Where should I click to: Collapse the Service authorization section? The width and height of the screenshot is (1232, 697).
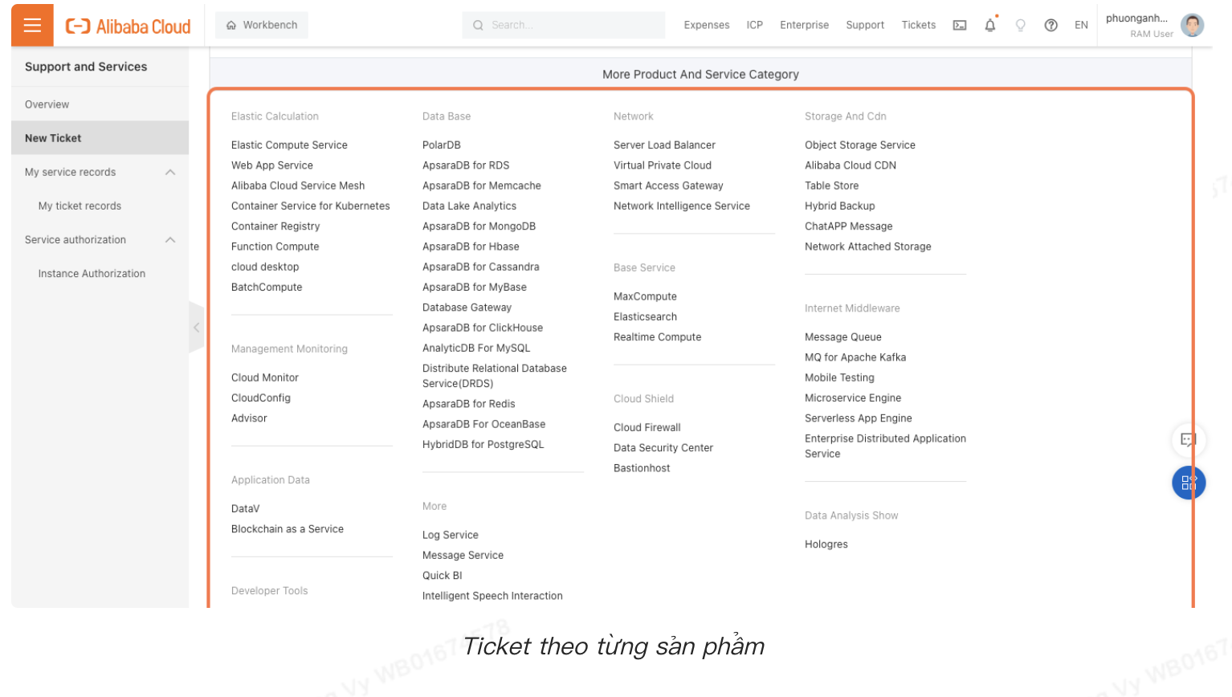point(169,239)
